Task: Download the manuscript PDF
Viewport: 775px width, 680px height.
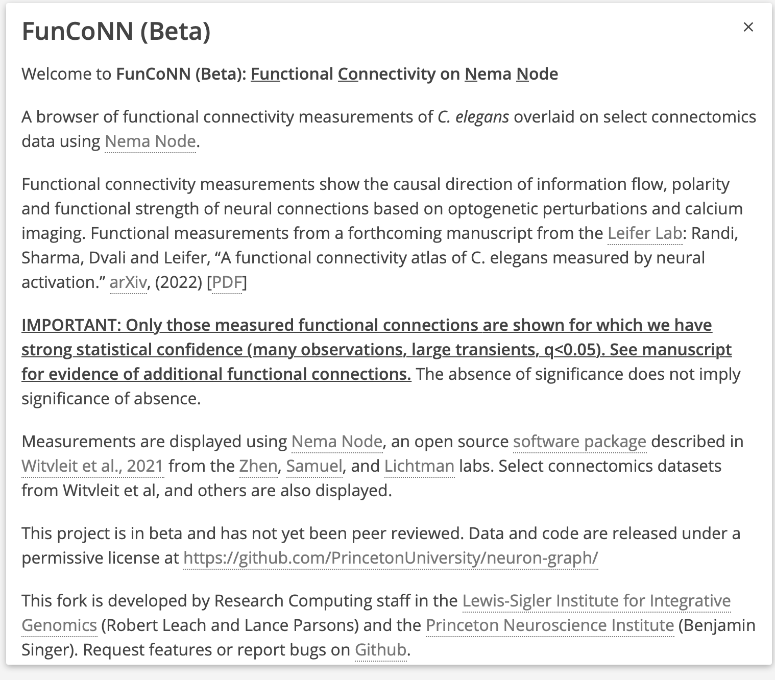Action: 227,282
